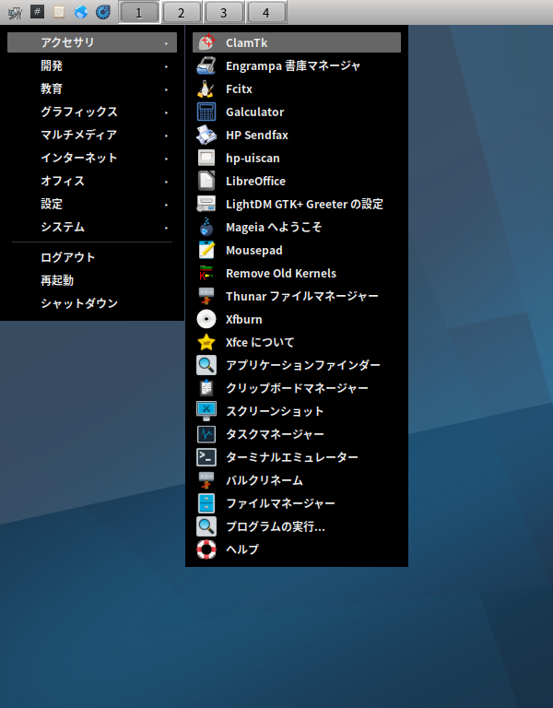Open Engrampa archive manager icon
The image size is (553, 708).
206,65
